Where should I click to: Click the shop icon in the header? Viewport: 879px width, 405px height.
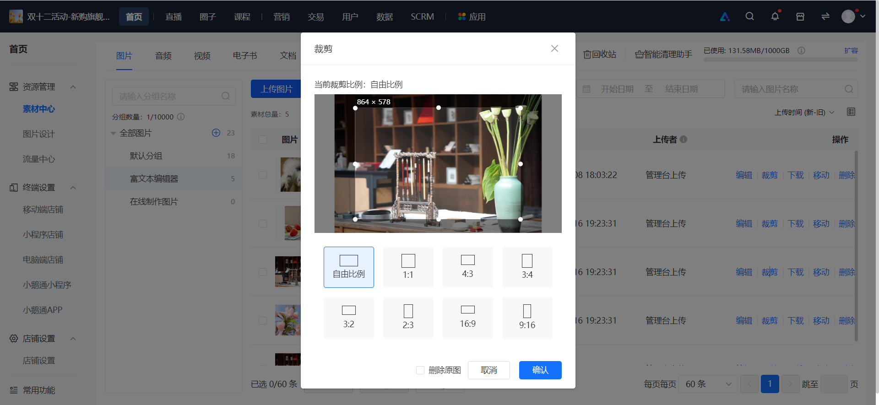(800, 16)
